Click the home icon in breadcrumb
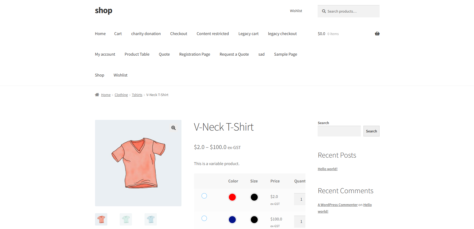Screen dimensions: 474x229 [97, 95]
